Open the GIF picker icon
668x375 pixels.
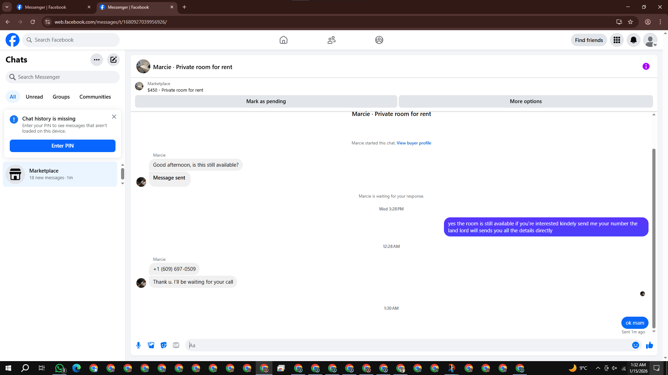coord(176,345)
